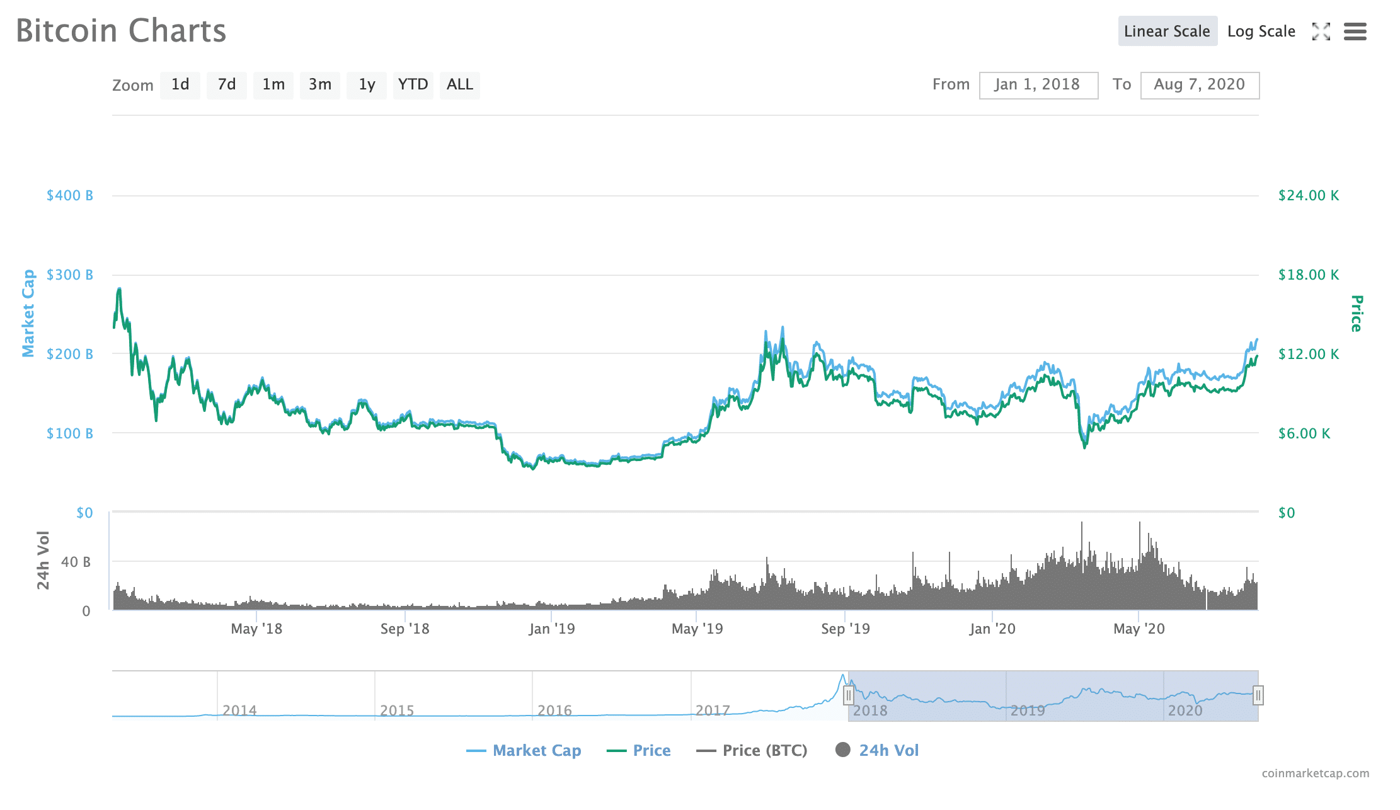
Task: Zoom chart to 7d range
Action: click(227, 85)
